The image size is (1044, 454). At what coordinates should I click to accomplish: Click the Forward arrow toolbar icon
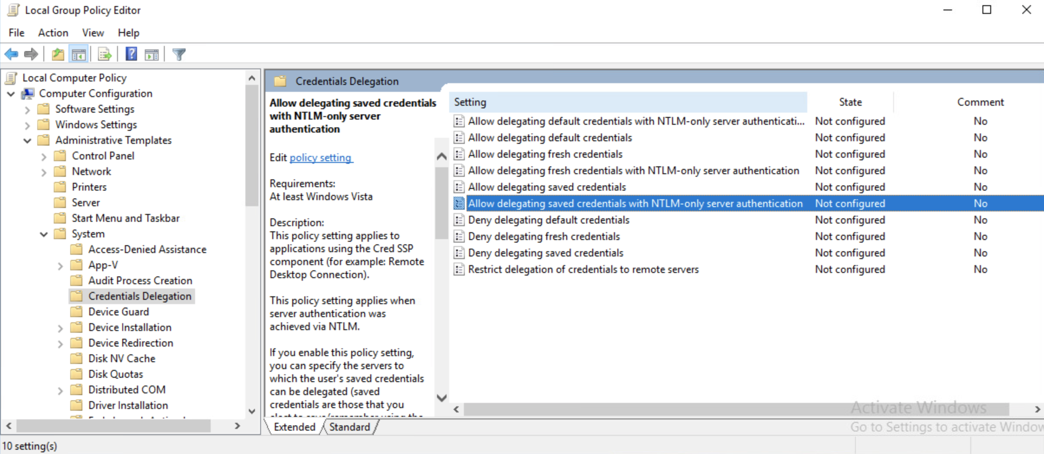(x=31, y=54)
